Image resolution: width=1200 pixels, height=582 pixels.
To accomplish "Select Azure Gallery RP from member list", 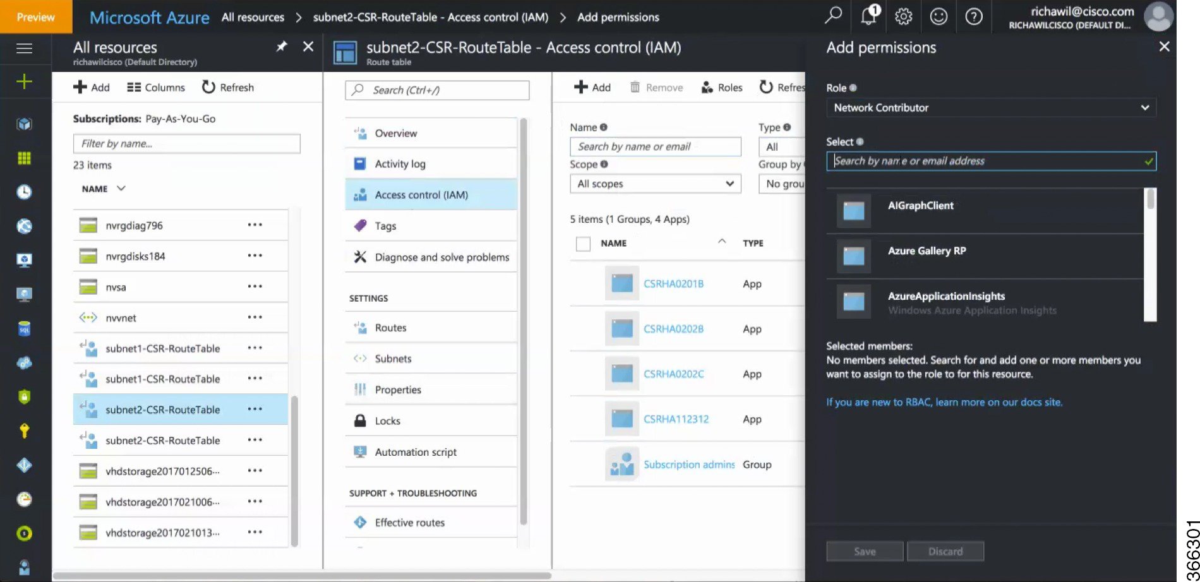I will [985, 256].
